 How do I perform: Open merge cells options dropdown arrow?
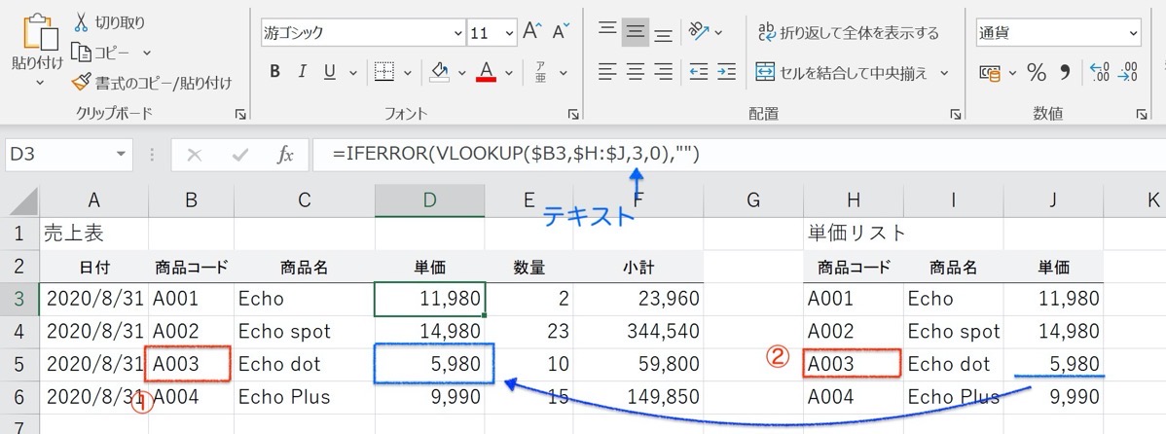944,73
